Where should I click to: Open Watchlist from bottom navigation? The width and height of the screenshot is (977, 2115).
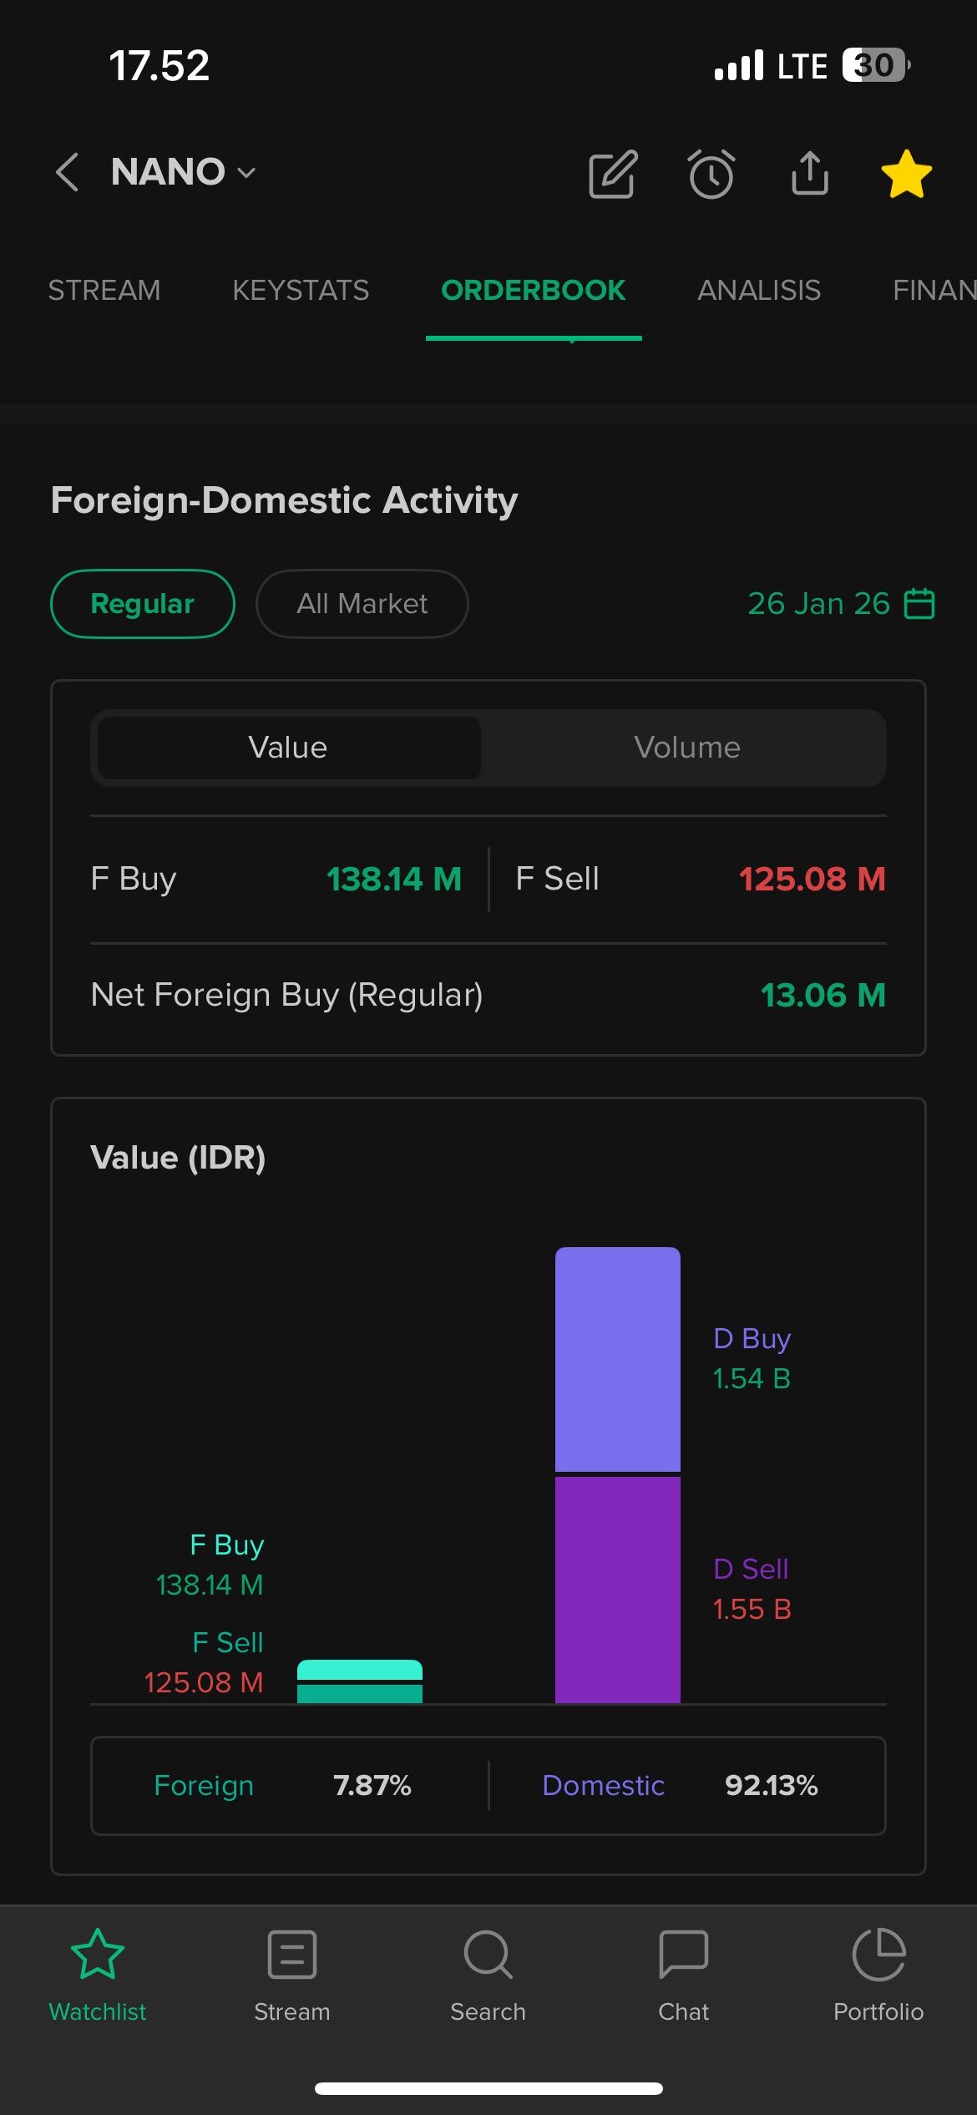(98, 1975)
